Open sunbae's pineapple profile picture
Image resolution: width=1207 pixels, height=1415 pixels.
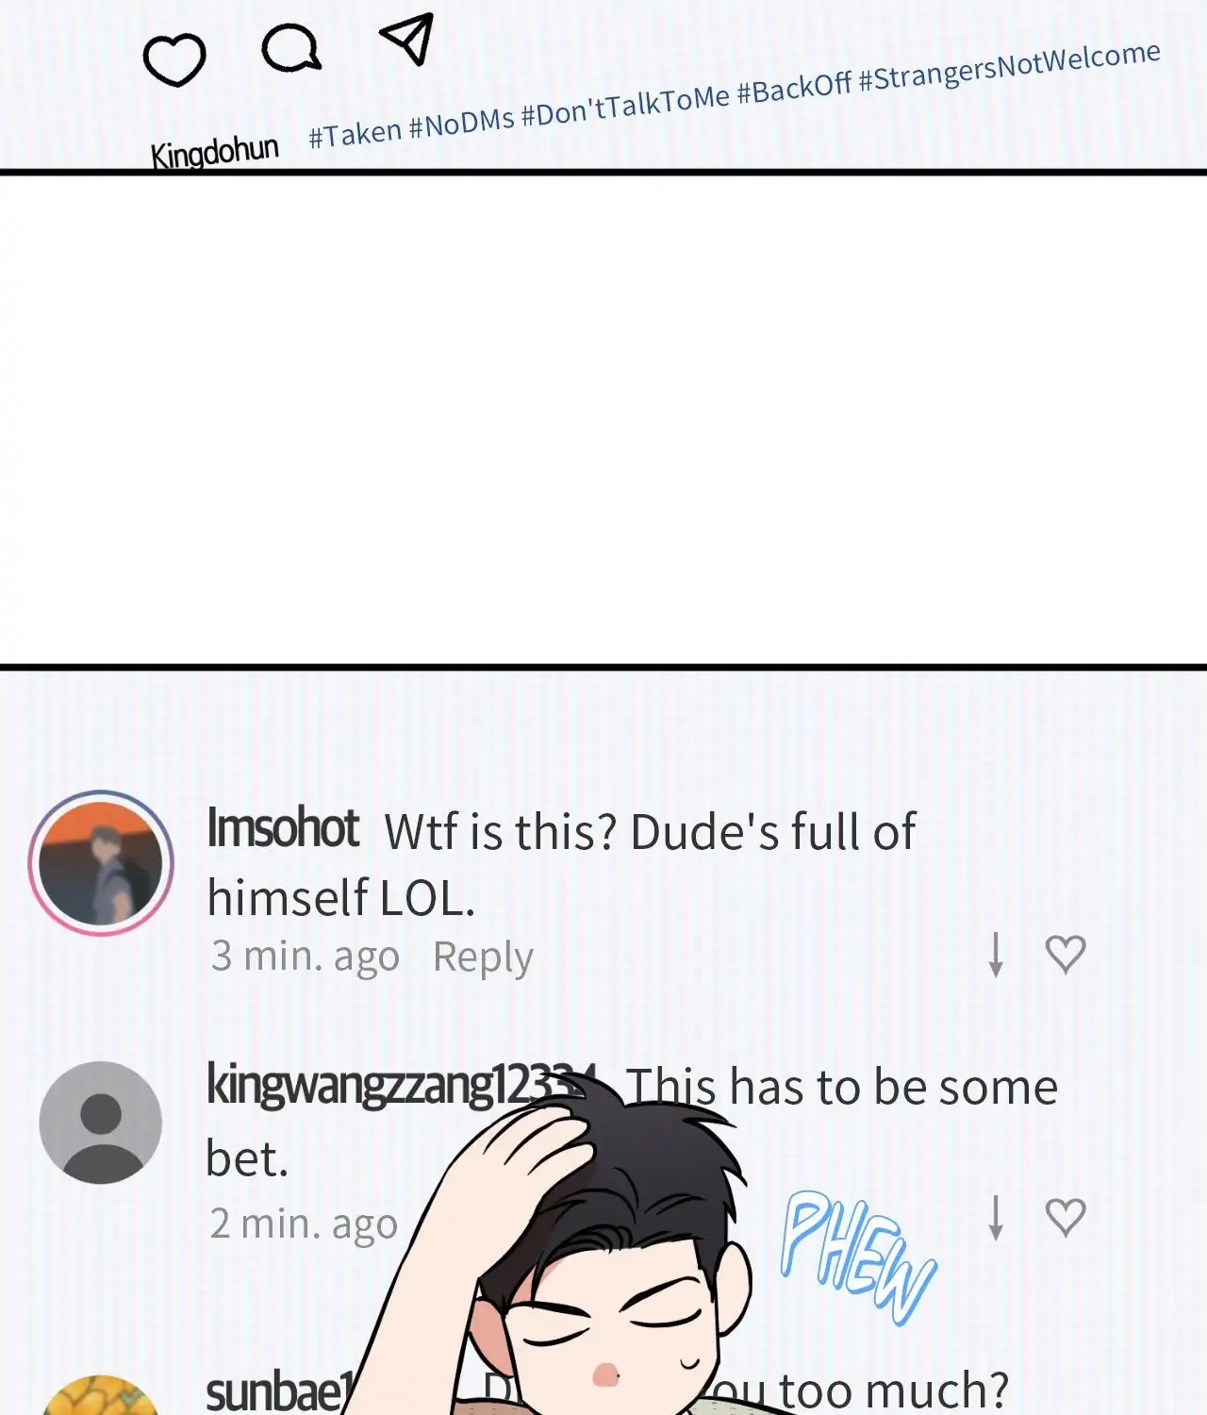(101, 1395)
